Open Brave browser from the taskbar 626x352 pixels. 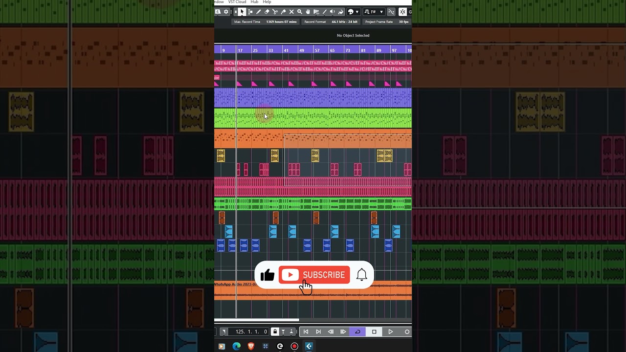point(251,346)
